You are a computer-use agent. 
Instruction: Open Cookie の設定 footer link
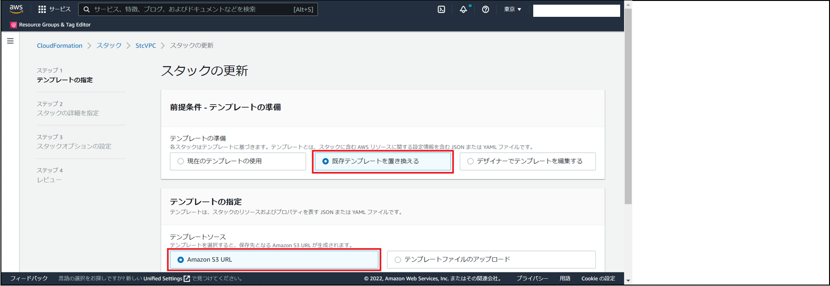598,279
